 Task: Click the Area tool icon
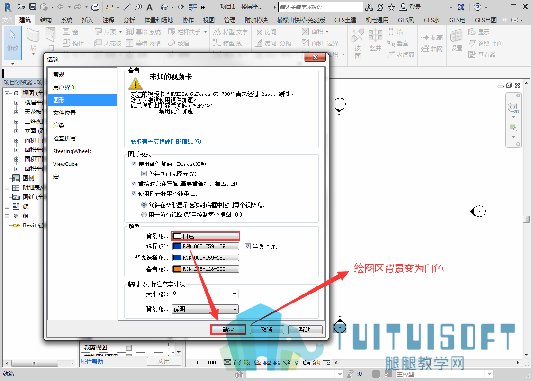pyautogui.click(x=305, y=32)
